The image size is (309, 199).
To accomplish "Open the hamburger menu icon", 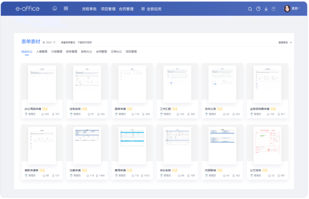I will (66, 9).
